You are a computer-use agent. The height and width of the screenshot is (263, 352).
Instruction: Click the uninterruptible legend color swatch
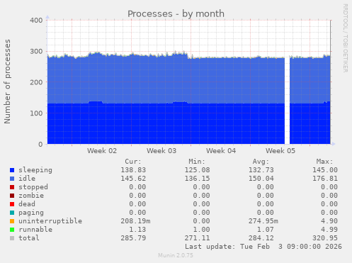(12, 221)
